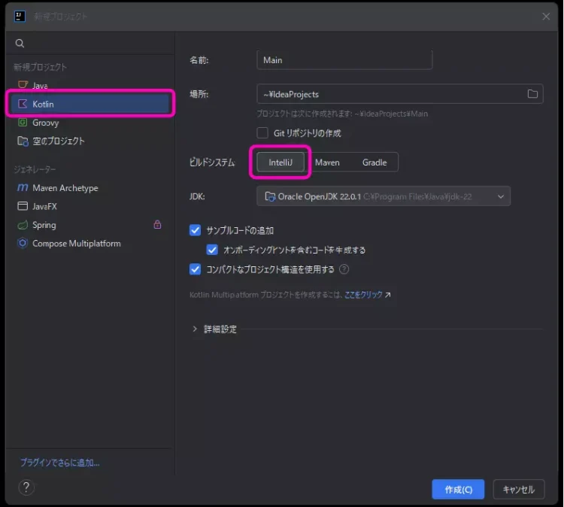The height and width of the screenshot is (507, 564).
Task: Close the new project dialog
Action: (546, 17)
